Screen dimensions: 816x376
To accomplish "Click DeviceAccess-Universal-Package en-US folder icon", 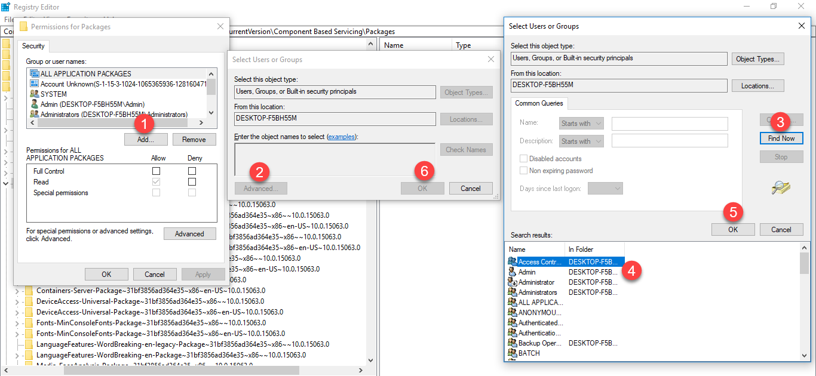I will coord(29,312).
